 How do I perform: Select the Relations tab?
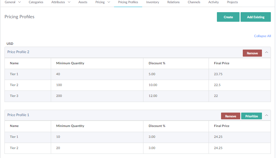coord(173,2)
